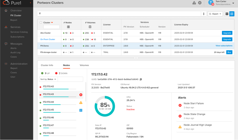Select the Aks-Cluster row
238x140 pixels.
(x=136, y=33)
